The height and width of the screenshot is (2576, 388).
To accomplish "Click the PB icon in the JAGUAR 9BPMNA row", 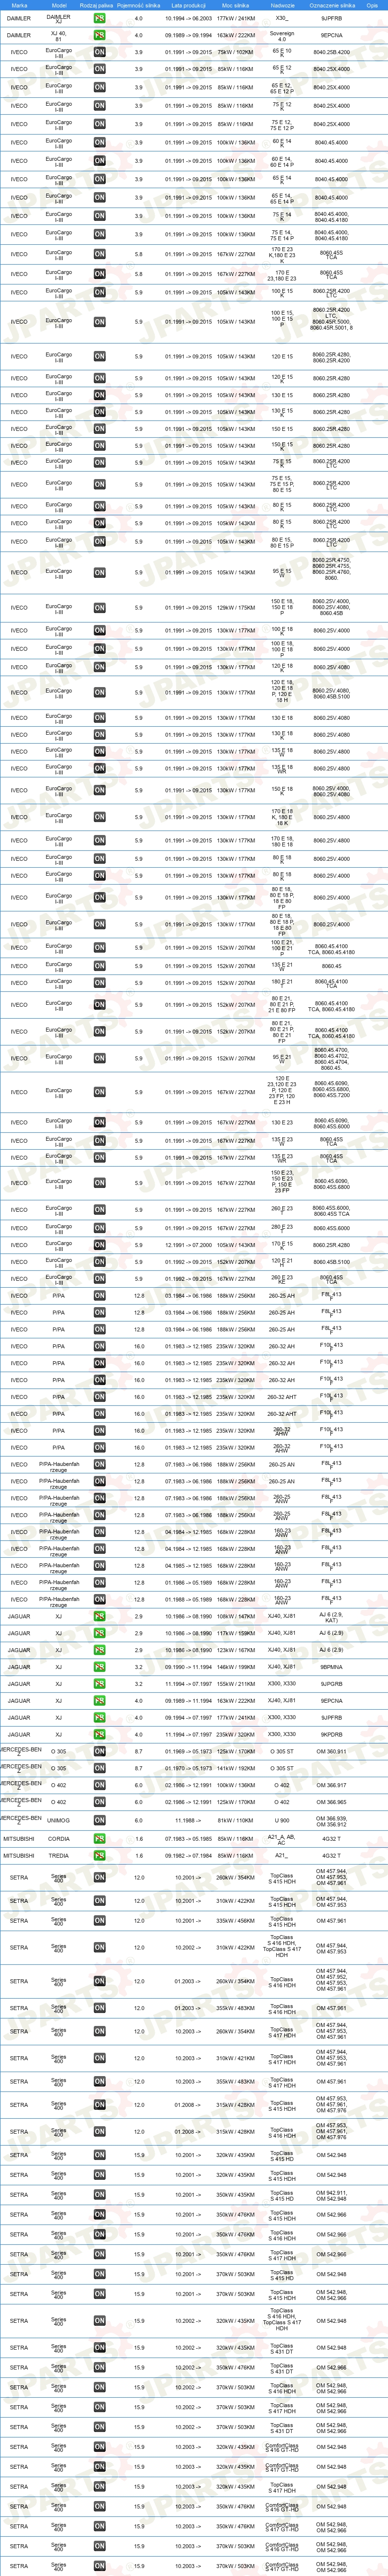I will click(x=99, y=1667).
